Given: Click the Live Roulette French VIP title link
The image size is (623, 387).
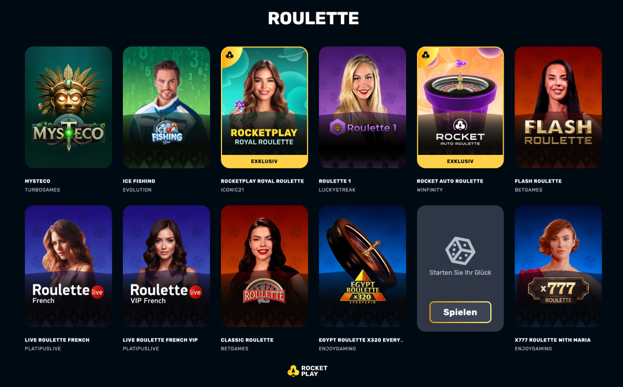Looking at the screenshot, I should pos(160,340).
